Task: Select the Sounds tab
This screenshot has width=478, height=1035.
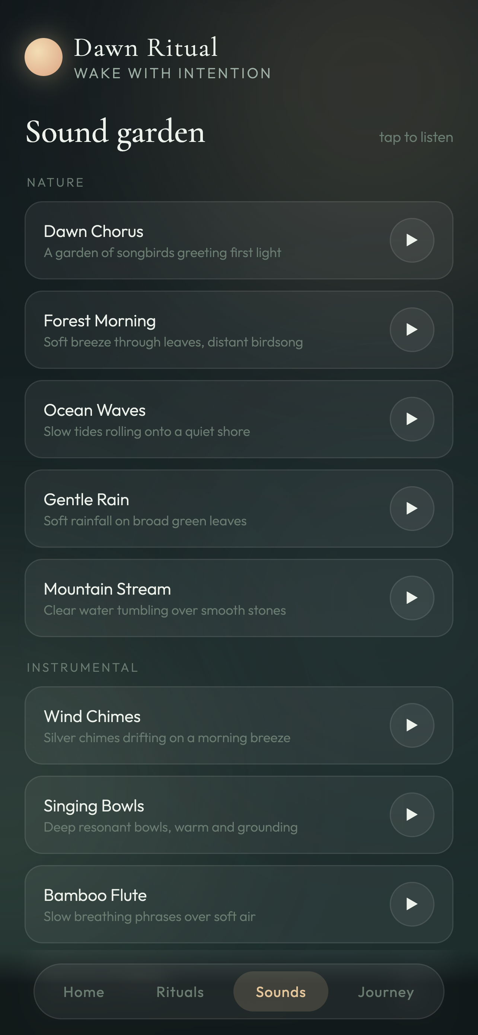Action: click(281, 992)
